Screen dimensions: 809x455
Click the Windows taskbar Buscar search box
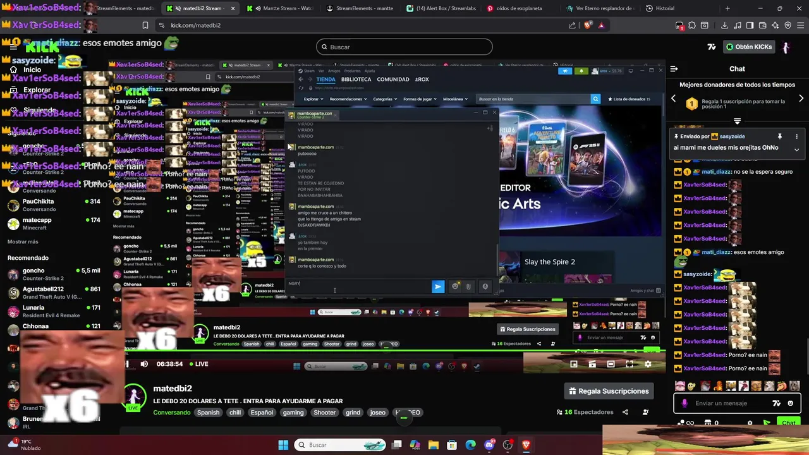point(341,445)
